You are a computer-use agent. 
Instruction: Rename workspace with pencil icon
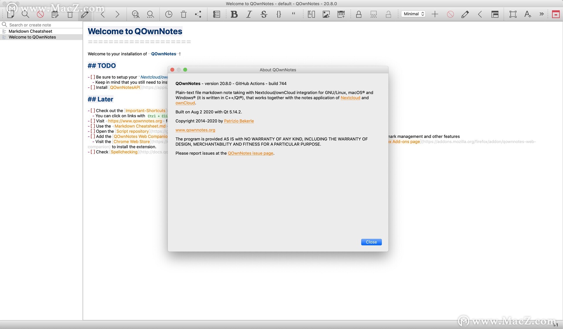click(x=465, y=14)
